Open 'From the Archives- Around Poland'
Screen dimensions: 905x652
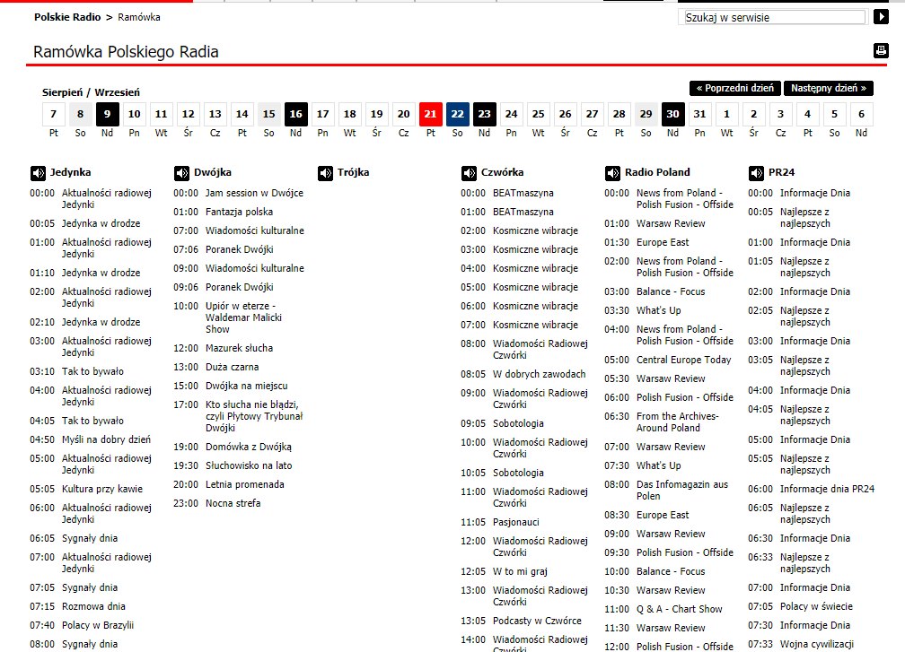point(678,422)
